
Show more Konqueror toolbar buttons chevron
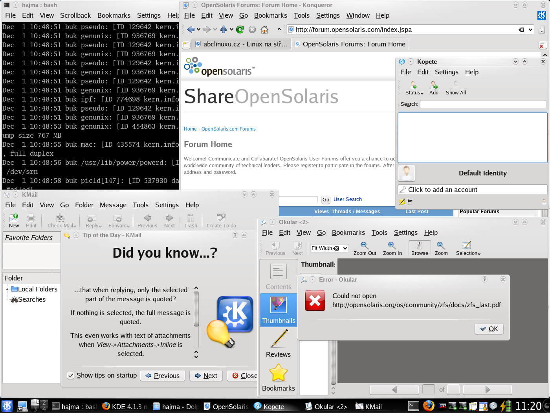tap(279, 29)
